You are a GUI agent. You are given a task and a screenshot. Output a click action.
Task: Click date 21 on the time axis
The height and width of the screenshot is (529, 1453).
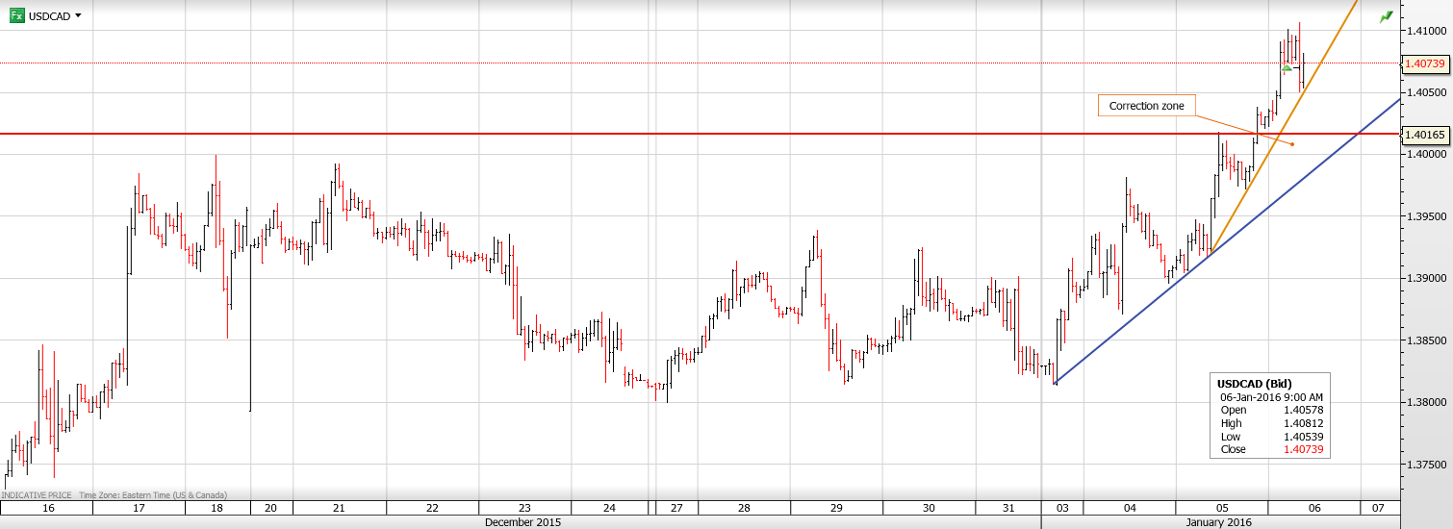click(x=338, y=508)
